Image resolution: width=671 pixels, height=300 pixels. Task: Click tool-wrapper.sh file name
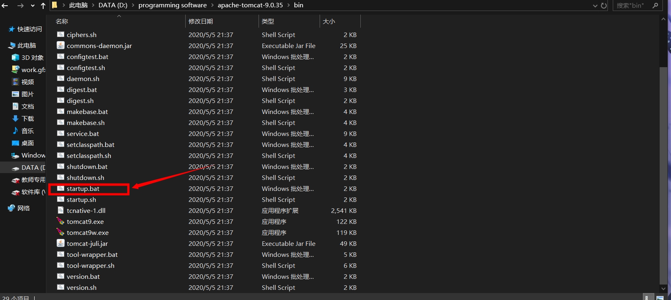pos(90,265)
